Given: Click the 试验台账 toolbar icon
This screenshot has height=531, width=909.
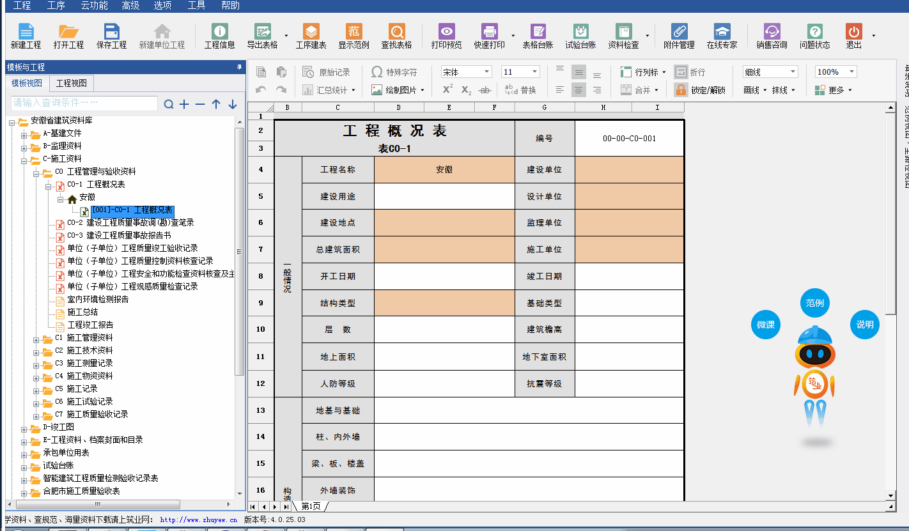Looking at the screenshot, I should pyautogui.click(x=580, y=32).
